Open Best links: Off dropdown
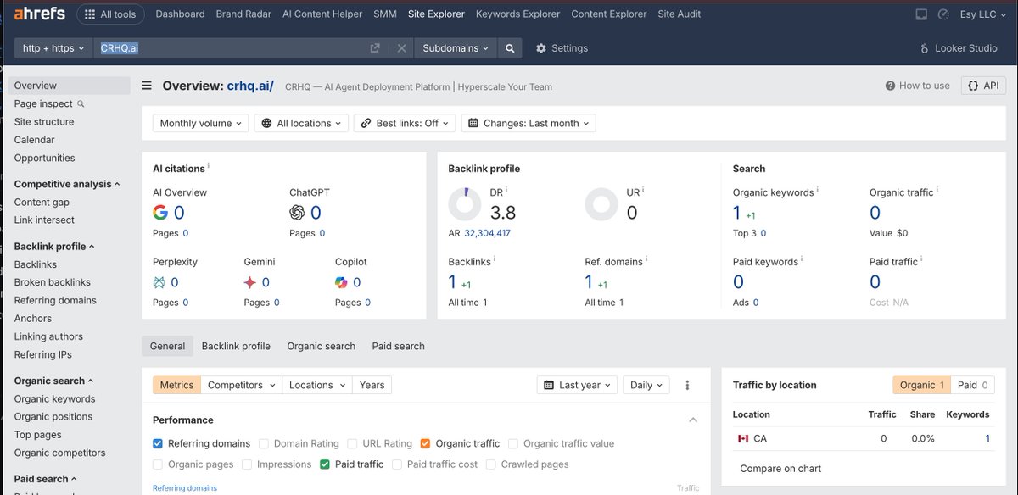1018x495 pixels. coord(405,123)
